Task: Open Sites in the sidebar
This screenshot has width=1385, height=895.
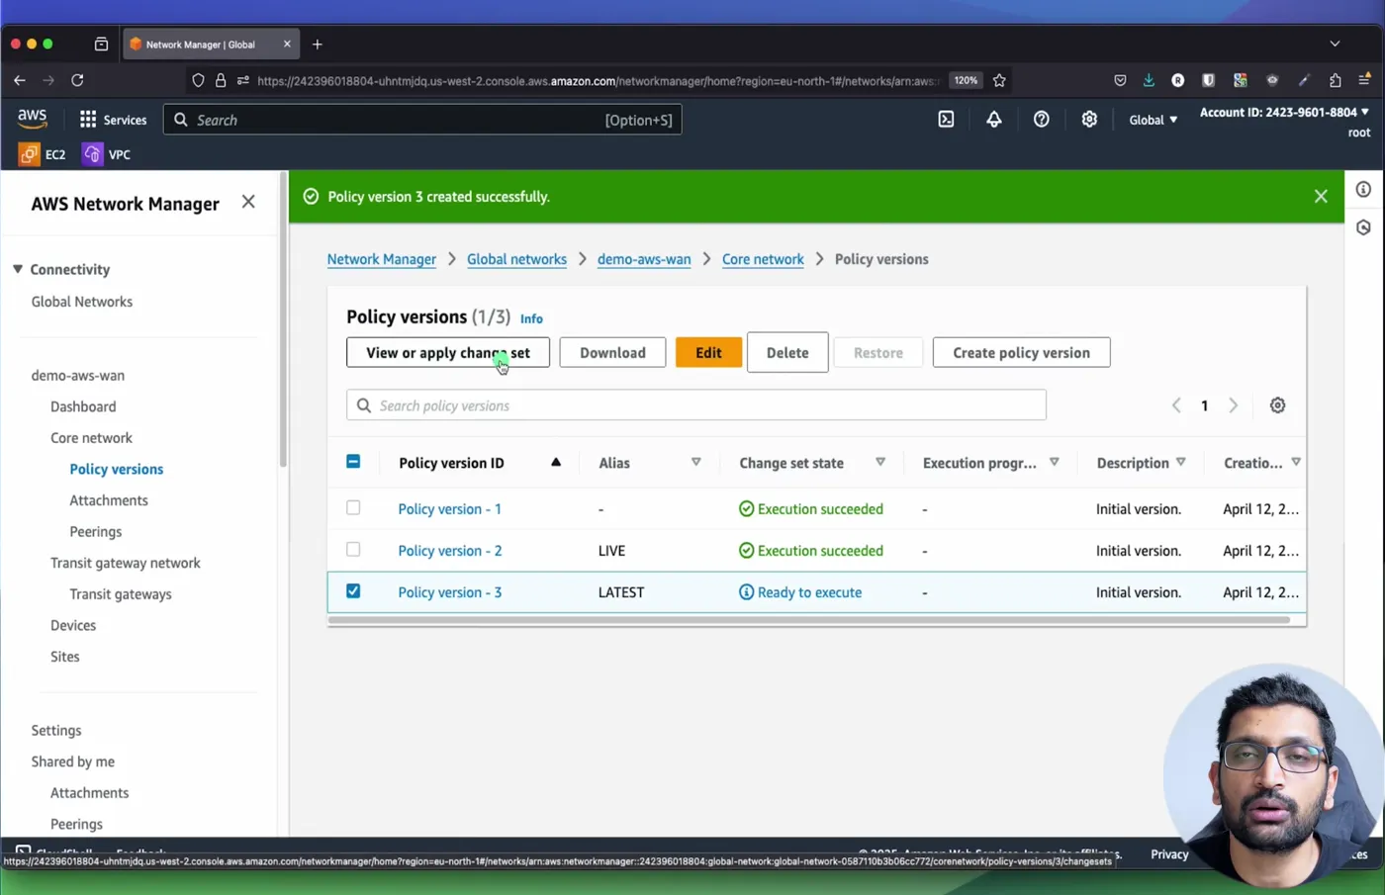Action: coord(65,657)
